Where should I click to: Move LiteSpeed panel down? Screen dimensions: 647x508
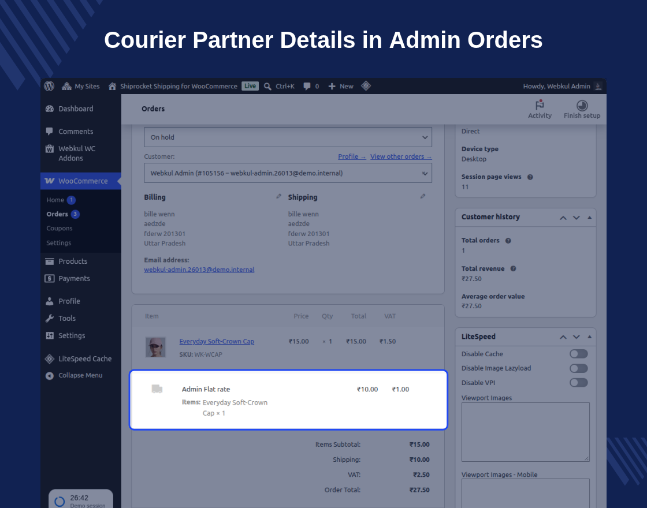(577, 337)
